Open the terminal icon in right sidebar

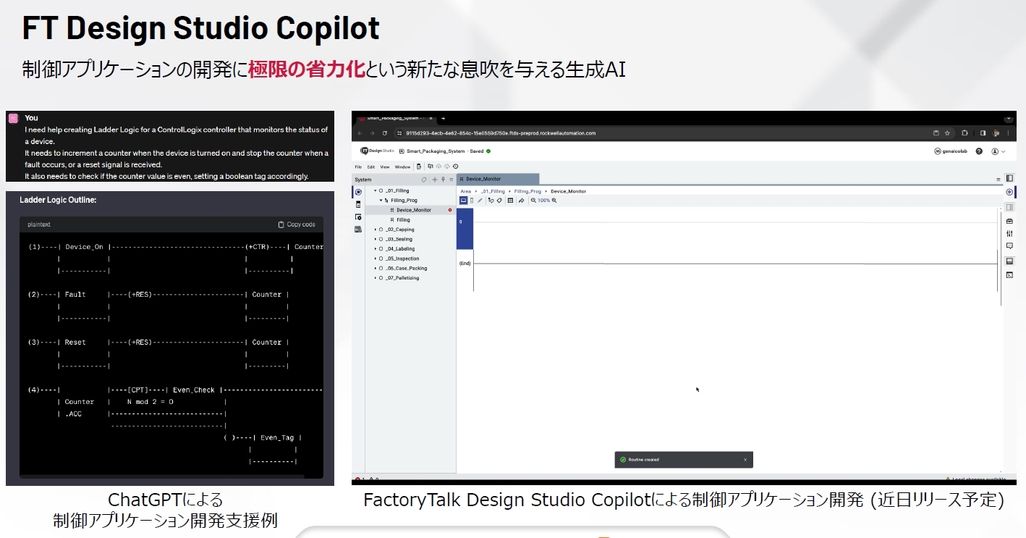click(x=1009, y=275)
